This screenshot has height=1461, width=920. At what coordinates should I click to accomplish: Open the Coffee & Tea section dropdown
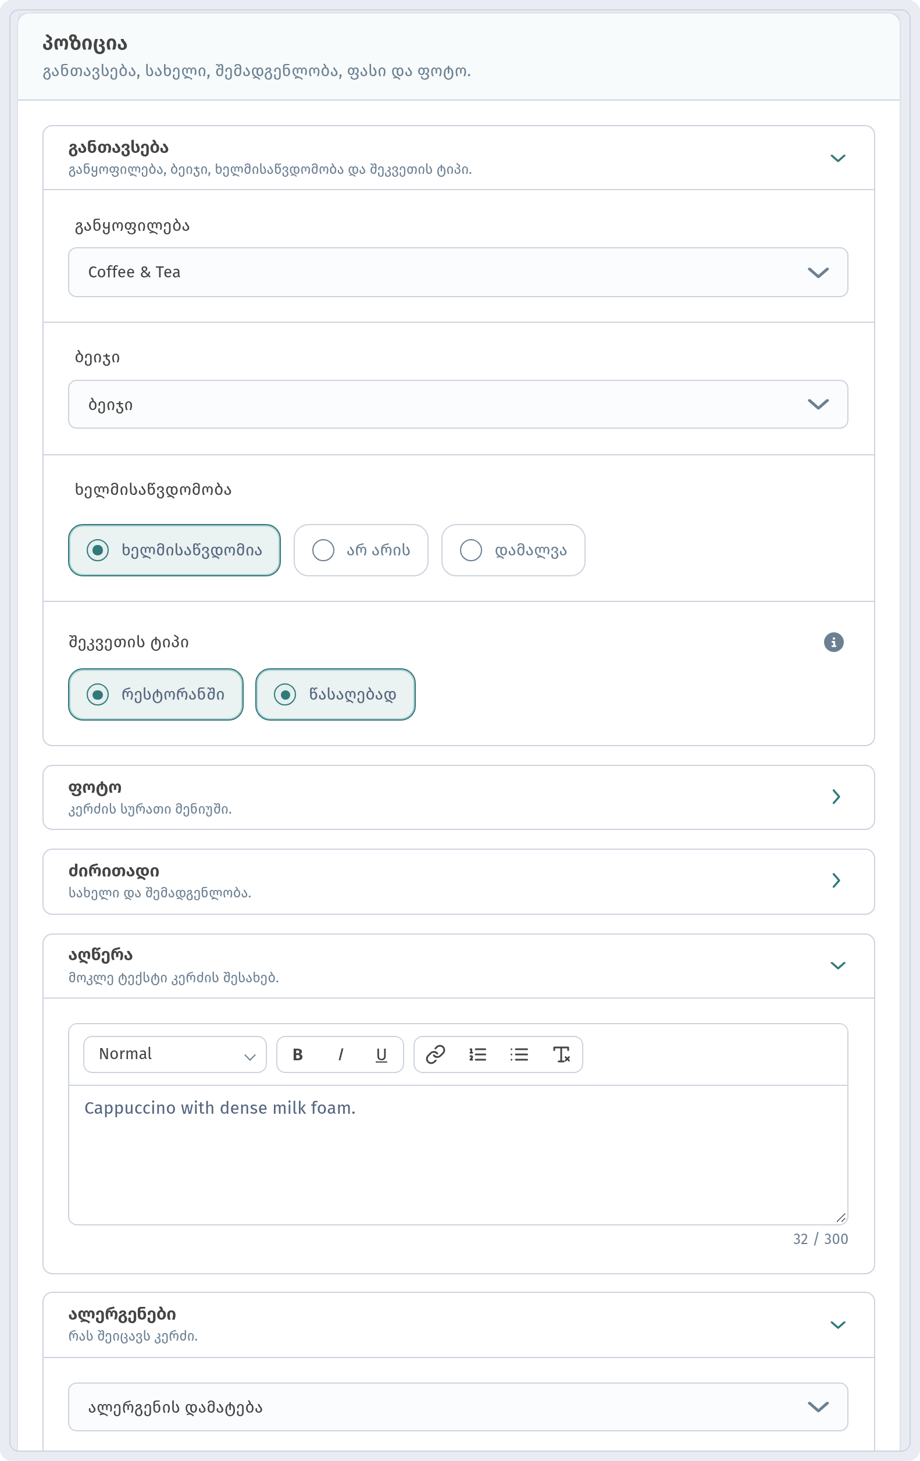click(458, 272)
